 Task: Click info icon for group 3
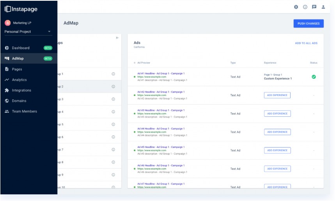tap(113, 99)
